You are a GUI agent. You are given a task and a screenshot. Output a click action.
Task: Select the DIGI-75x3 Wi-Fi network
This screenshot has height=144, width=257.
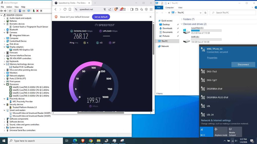coord(228,71)
